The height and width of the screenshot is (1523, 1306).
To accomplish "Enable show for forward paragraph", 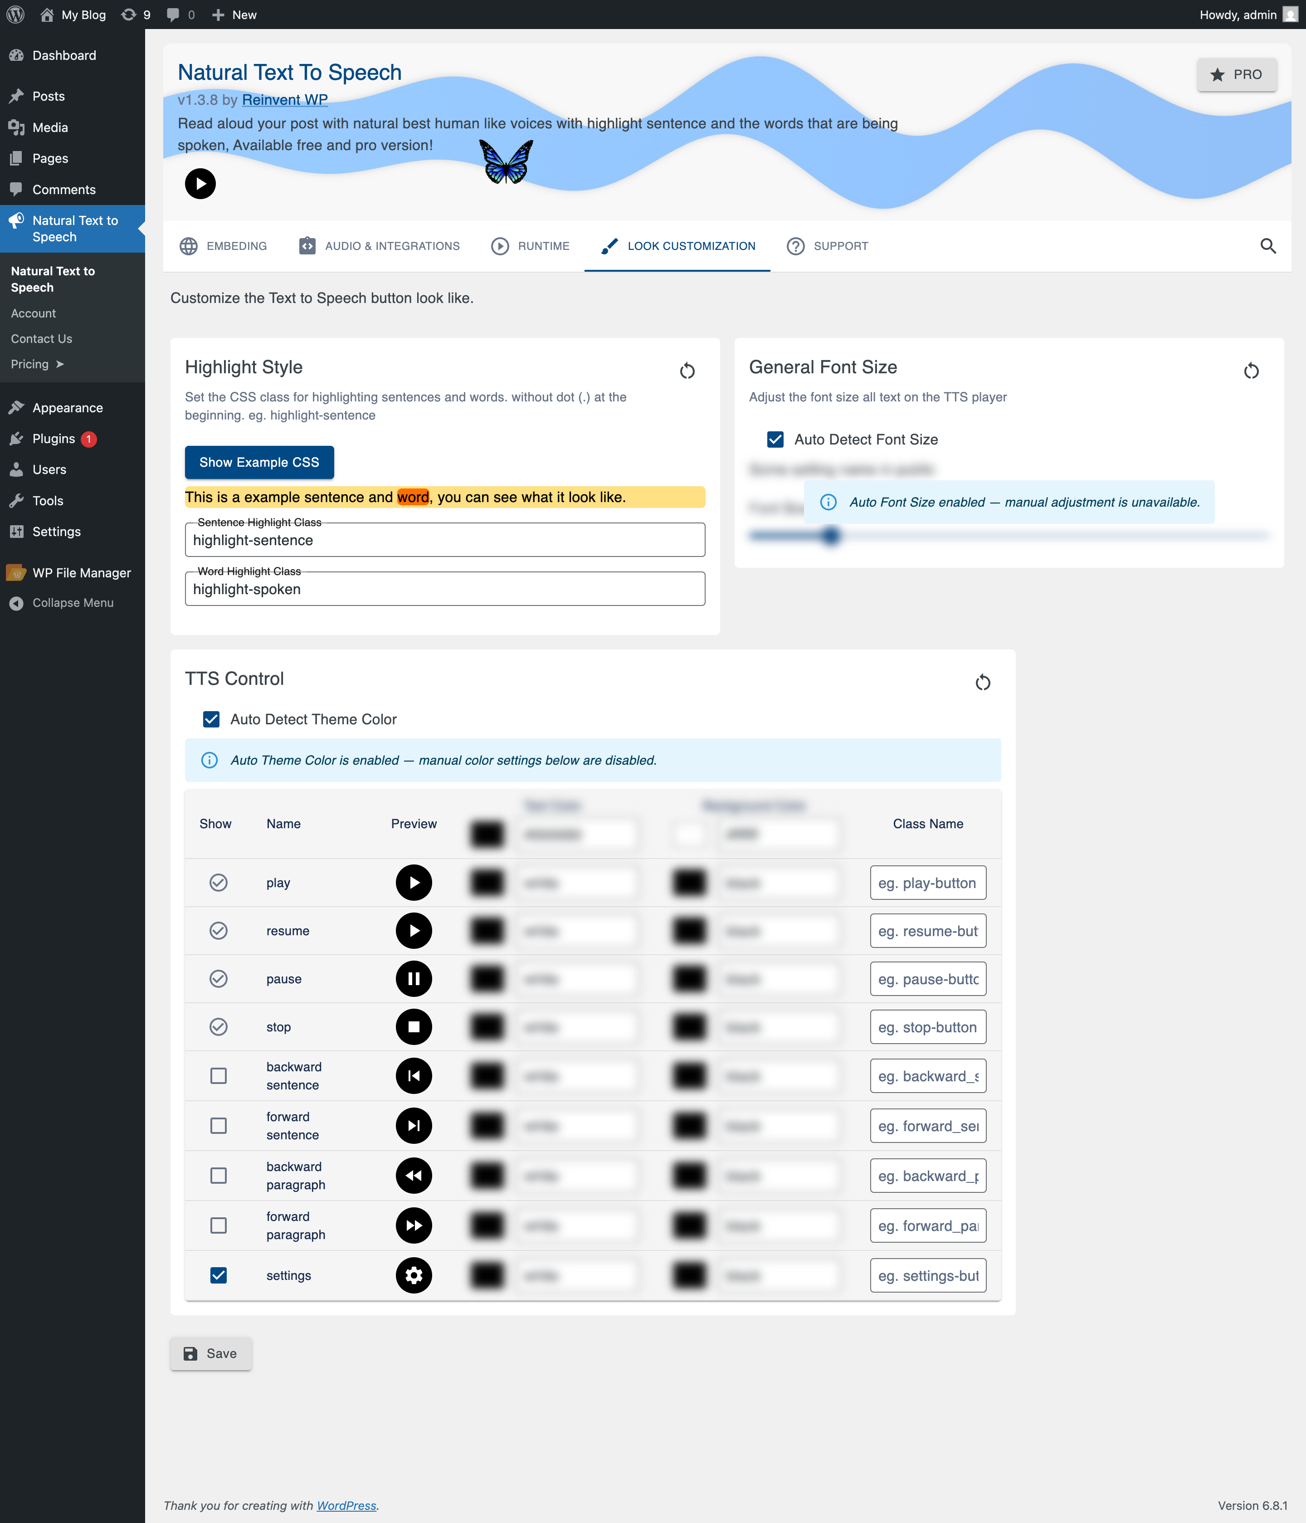I will [x=218, y=1226].
